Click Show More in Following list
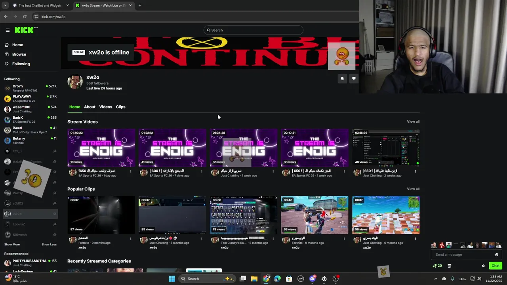This screenshot has width=507, height=285. click(x=12, y=245)
